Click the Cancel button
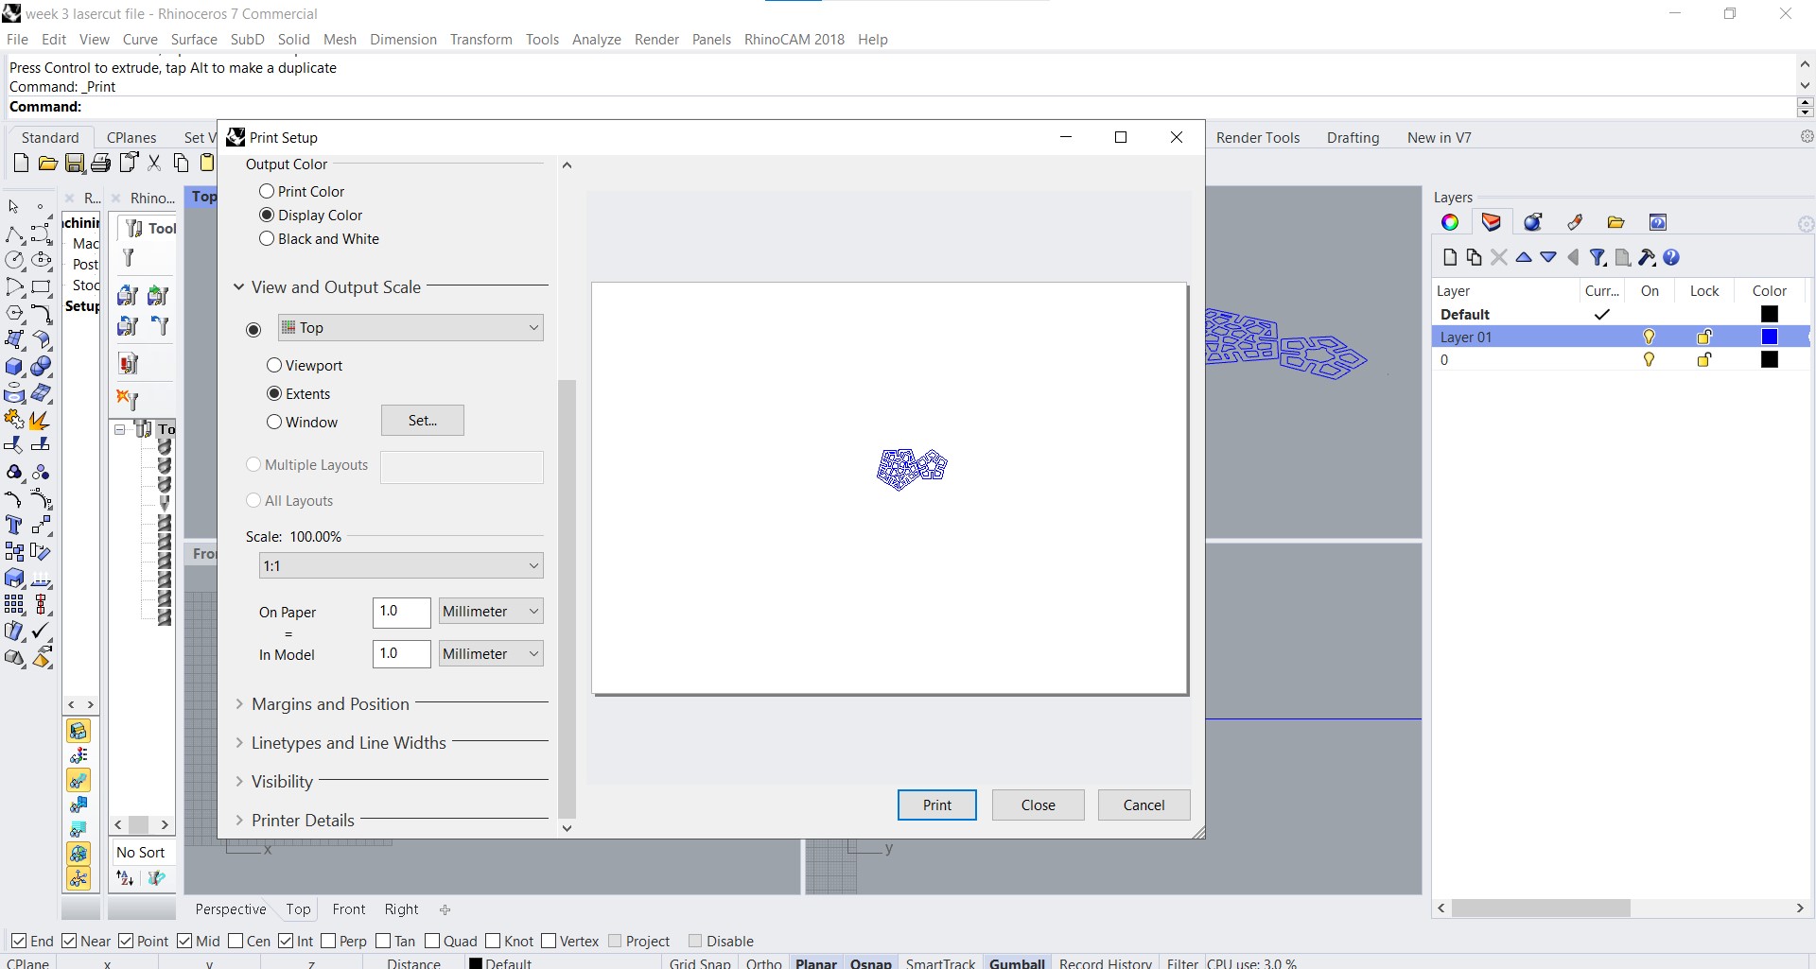 pos(1144,805)
